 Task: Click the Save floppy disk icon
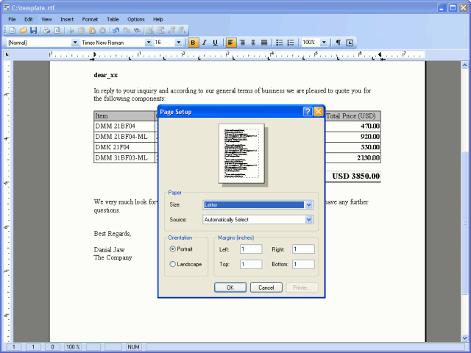(x=33, y=31)
